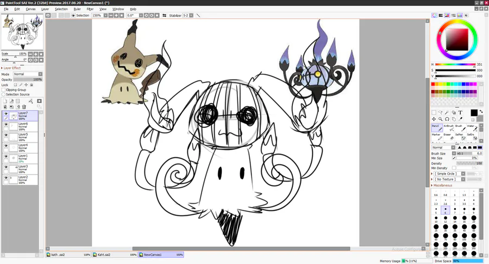Adjust the layer Opacity slider

(28, 79)
